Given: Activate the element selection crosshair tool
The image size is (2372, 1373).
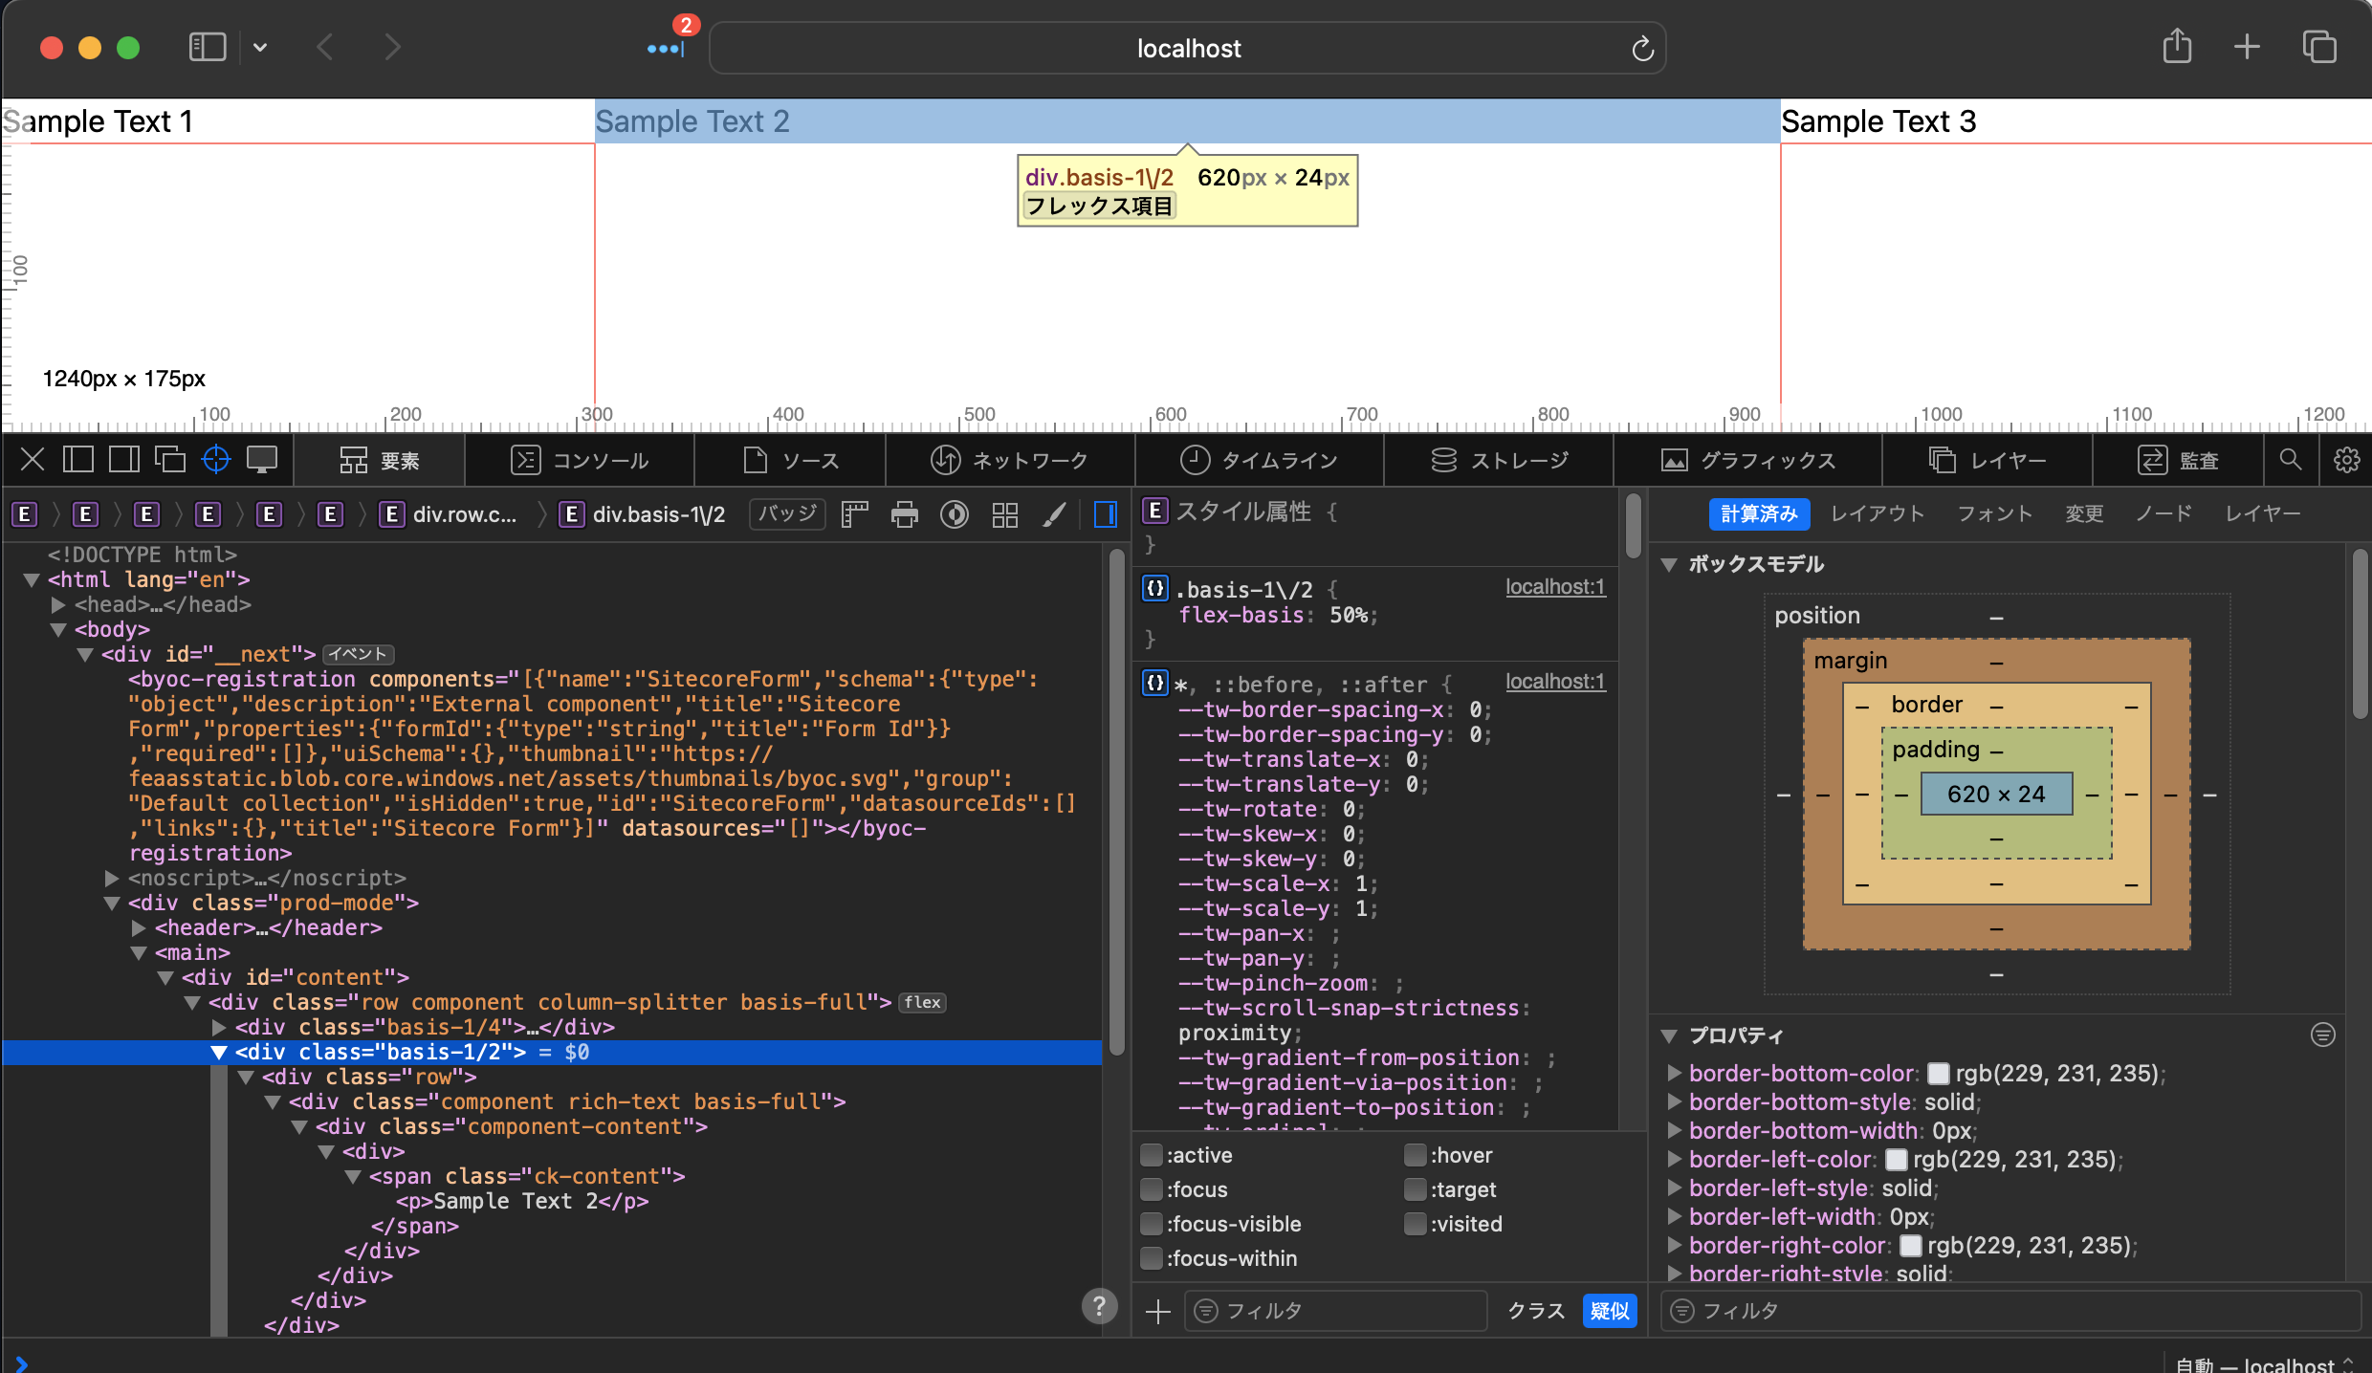Looking at the screenshot, I should (216, 460).
